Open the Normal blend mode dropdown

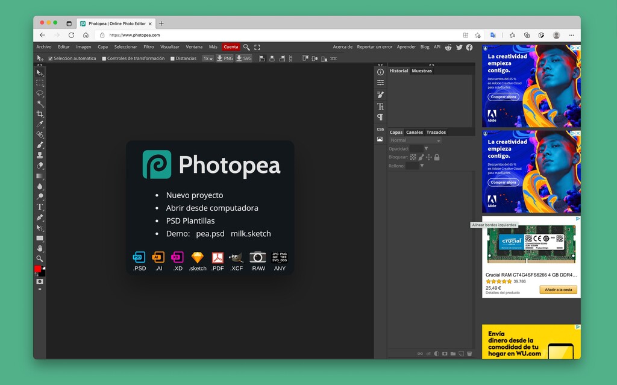point(415,140)
